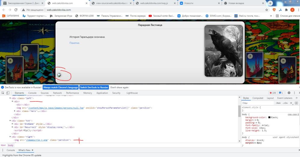300x157 pixels.
Task: Open the Application panel tab
Action: tap(102, 93)
